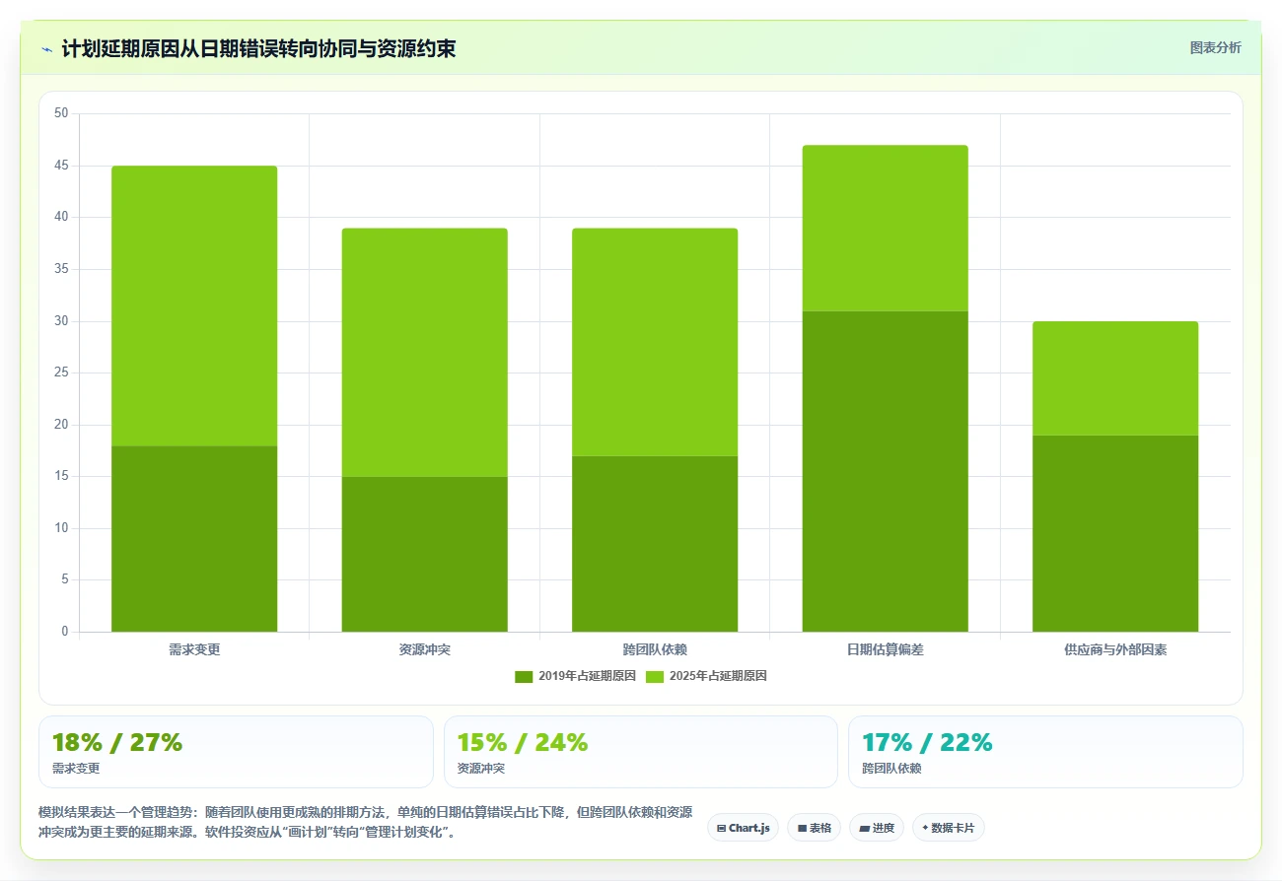The width and height of the screenshot is (1282, 881).
Task: Click the chart title 计划延期原因从日期错误转向协同与资源约束
Action: click(258, 48)
